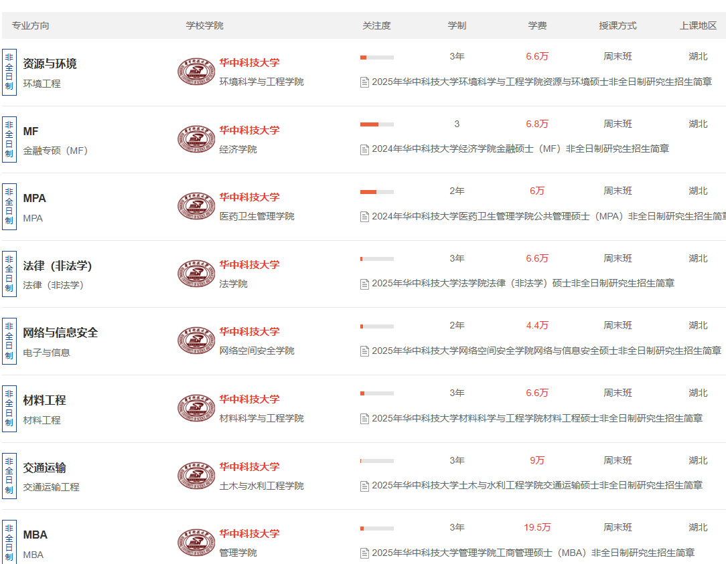Click the 非全日制 badge on the MPA row
The image size is (726, 564).
tap(9, 207)
